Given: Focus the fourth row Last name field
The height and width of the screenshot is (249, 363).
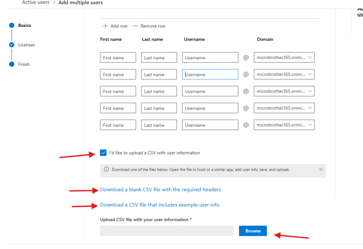Looking at the screenshot, I should pyautogui.click(x=159, y=108).
